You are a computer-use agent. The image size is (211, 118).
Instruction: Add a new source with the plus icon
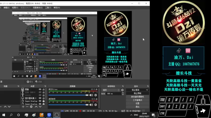pyautogui.click(x=23, y=107)
